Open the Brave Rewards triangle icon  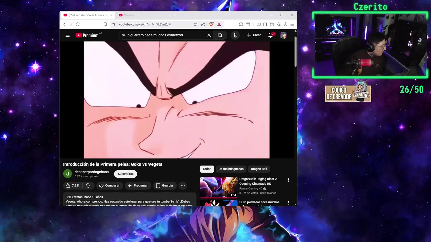[x=219, y=24]
